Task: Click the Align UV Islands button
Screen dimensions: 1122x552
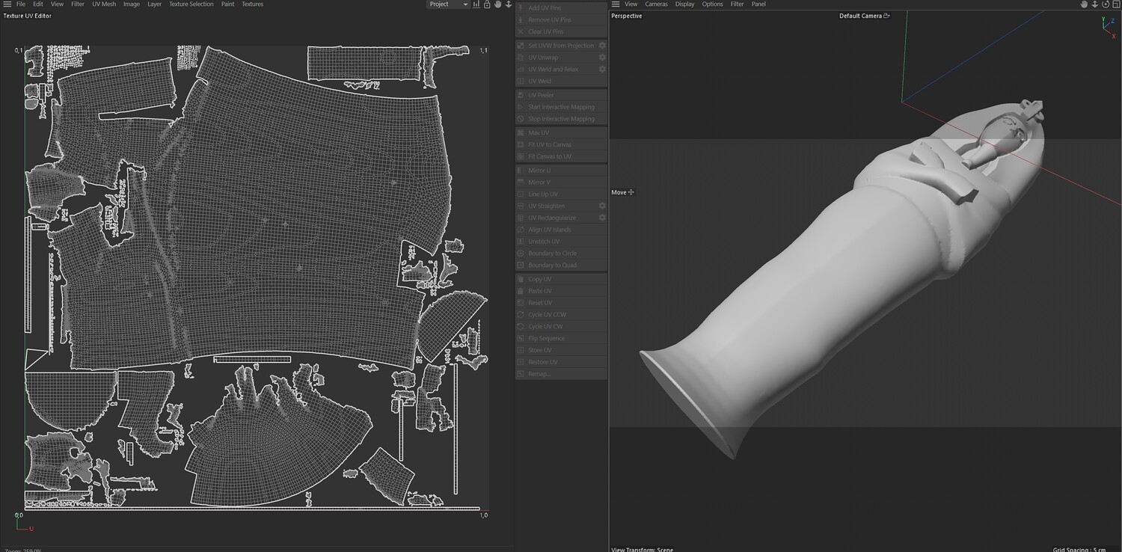Action: pyautogui.click(x=561, y=230)
